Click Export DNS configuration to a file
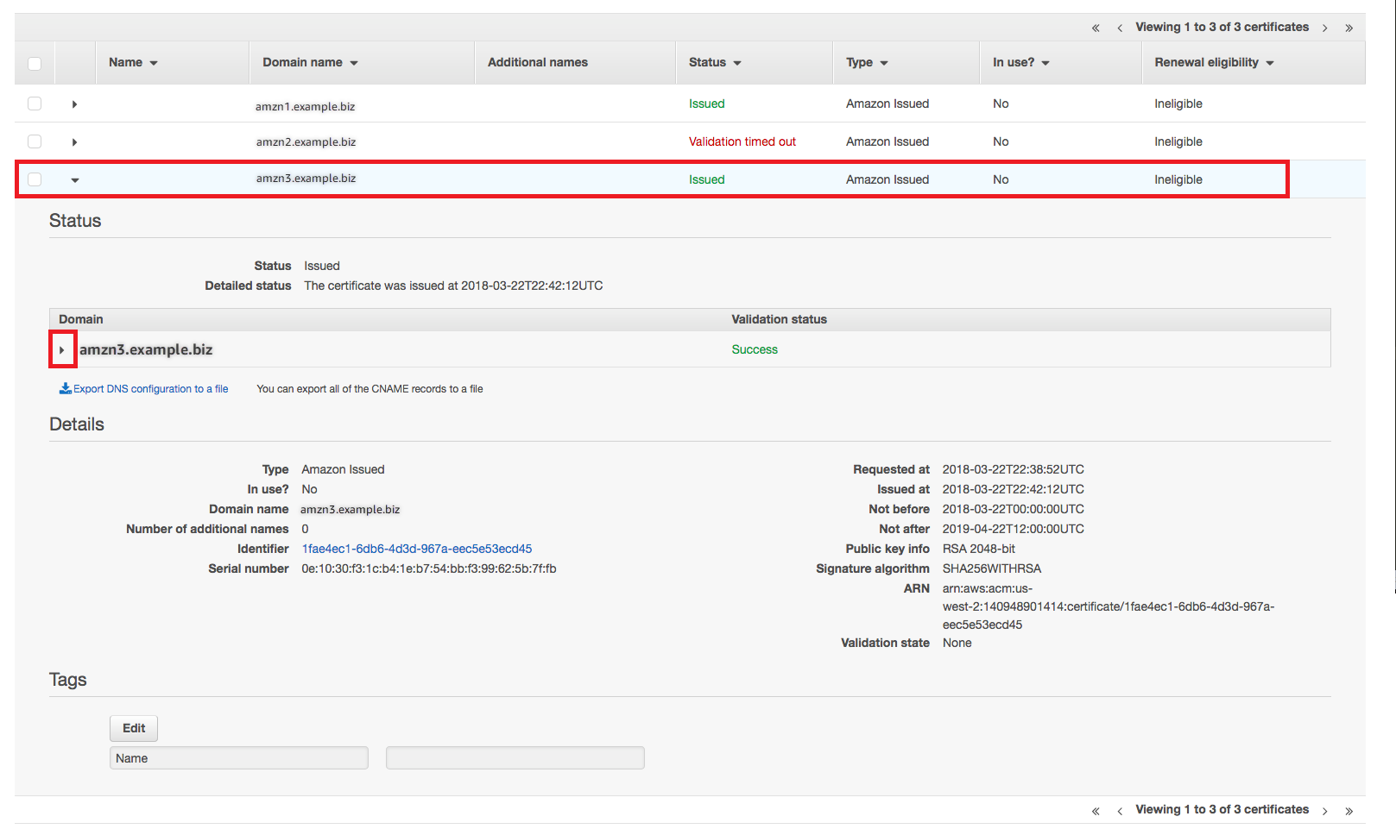This screenshot has height=829, width=1396. [150, 388]
